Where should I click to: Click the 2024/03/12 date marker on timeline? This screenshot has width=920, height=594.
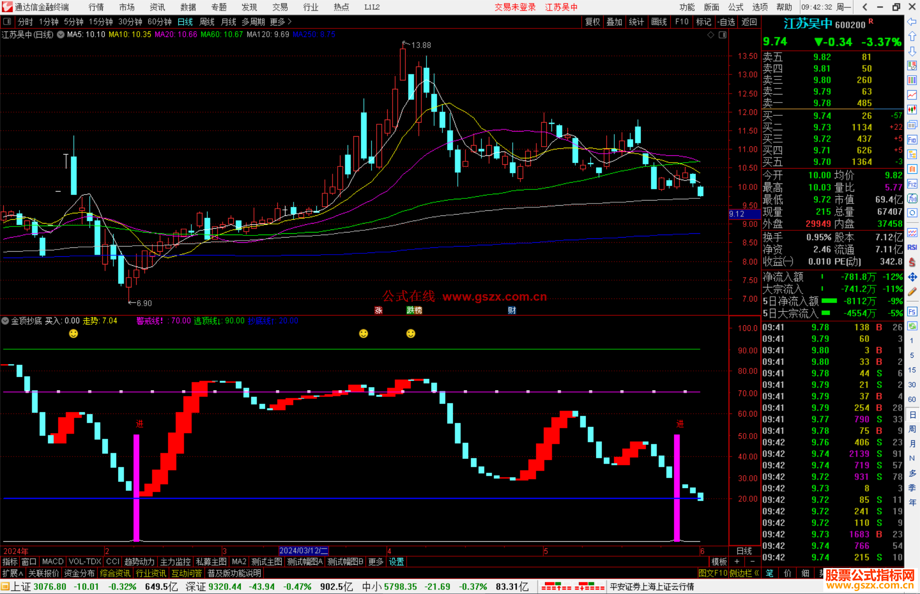click(303, 551)
